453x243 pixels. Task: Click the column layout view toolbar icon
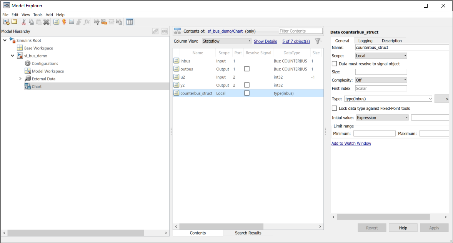pos(130,22)
